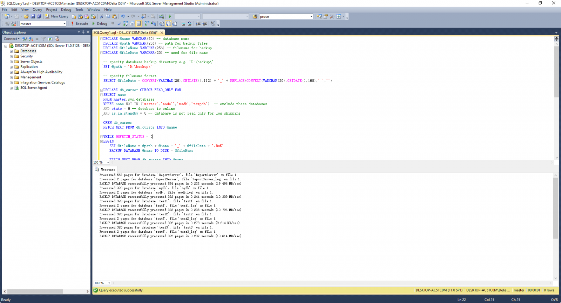Select the Messages results tab
Image resolution: width=561 pixels, height=303 pixels.
point(105,169)
